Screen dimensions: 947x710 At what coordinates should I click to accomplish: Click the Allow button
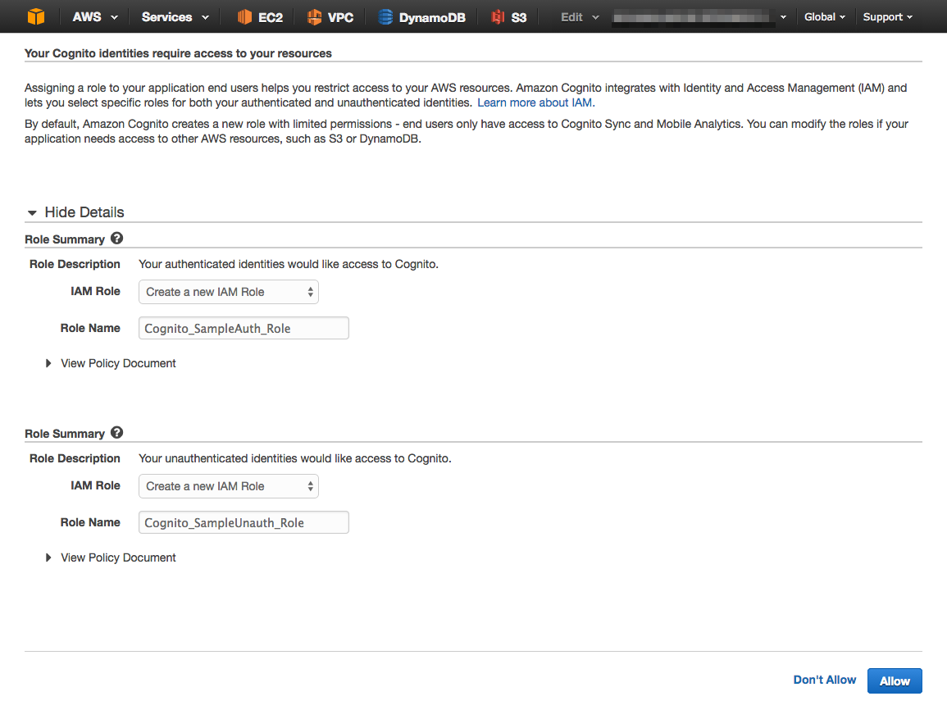tap(894, 680)
